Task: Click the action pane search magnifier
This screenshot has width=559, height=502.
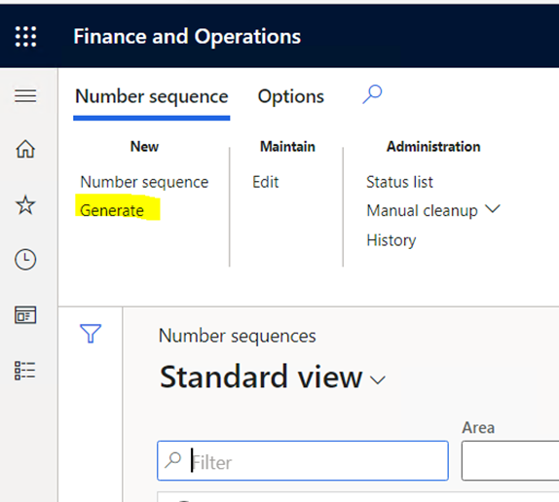Action: [372, 94]
